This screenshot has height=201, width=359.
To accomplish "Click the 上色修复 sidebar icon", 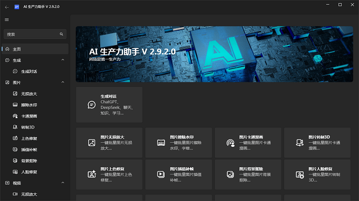I will (15, 138).
